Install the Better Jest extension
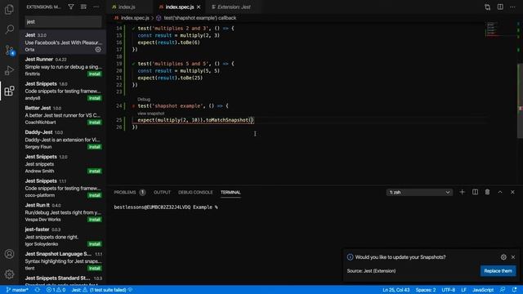This screenshot has height=294, width=523. 95,122
